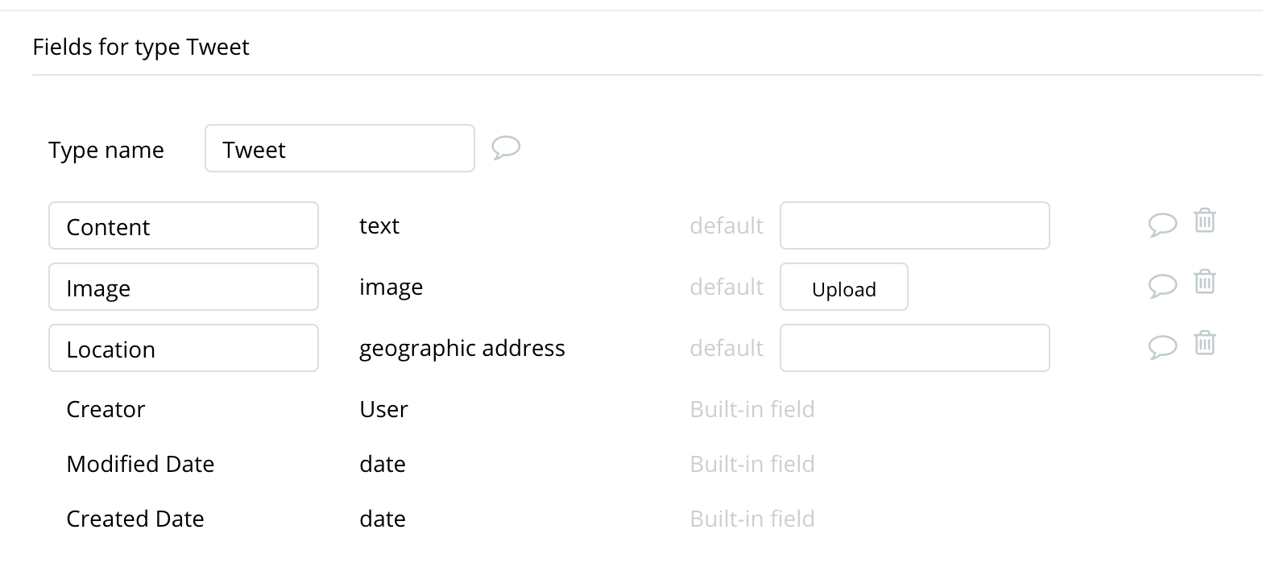The width and height of the screenshot is (1263, 575).
Task: Delete the Content field with trash icon
Action: point(1204,221)
